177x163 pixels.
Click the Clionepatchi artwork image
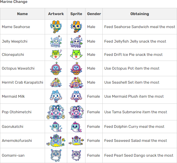click(x=56, y=55)
